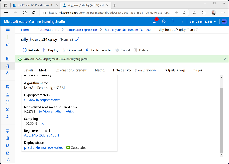Toggle the hamburger navigation menu
The image size is (229, 164).
(8, 30)
